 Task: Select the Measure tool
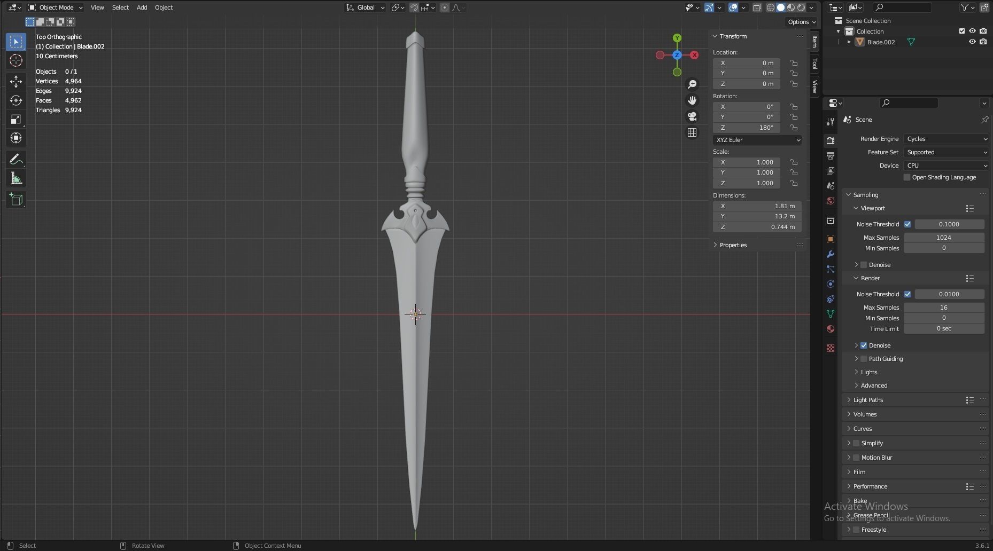point(15,178)
